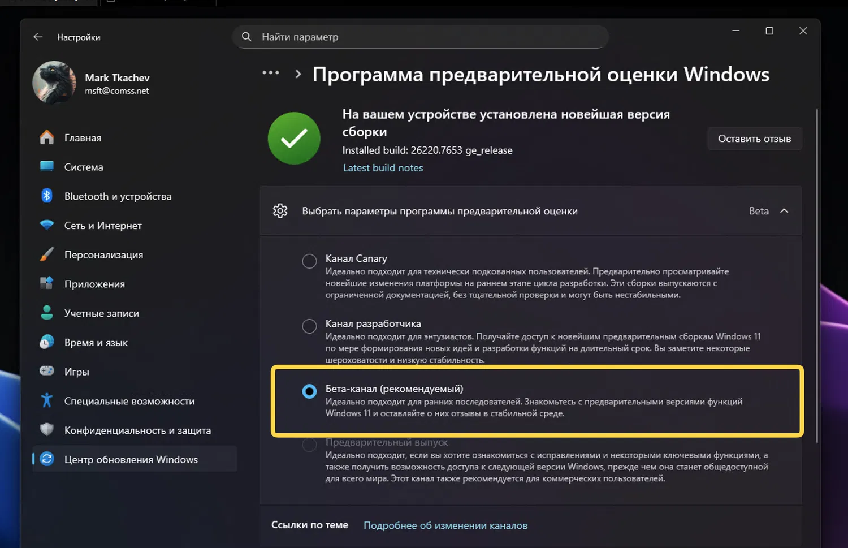Go to Время и язык
This screenshot has height=548, width=848.
click(135, 343)
